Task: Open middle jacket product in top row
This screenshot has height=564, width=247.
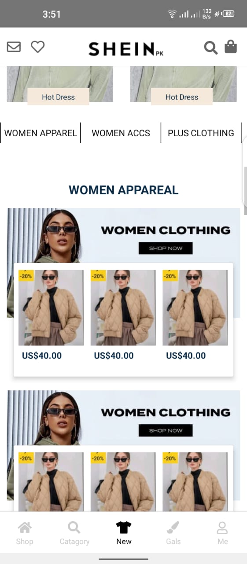Action: (123, 308)
